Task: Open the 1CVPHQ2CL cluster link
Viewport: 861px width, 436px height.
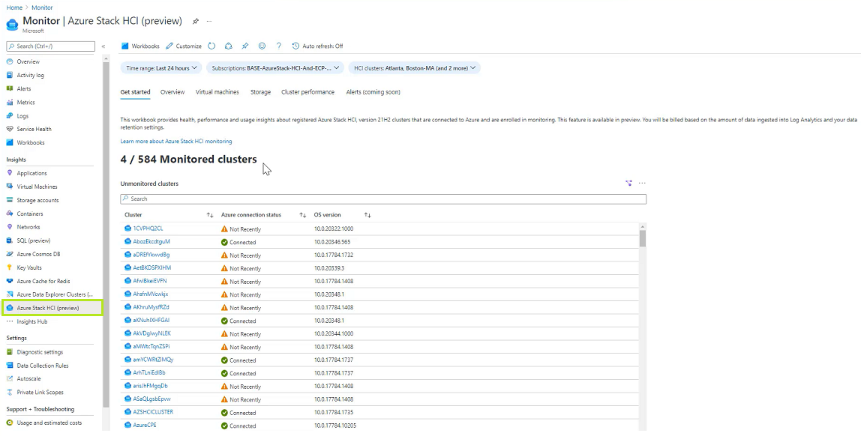Action: pyautogui.click(x=148, y=228)
